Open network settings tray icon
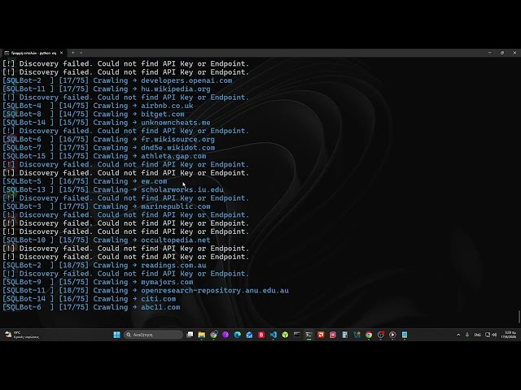The width and height of the screenshot is (521, 390). [488, 335]
